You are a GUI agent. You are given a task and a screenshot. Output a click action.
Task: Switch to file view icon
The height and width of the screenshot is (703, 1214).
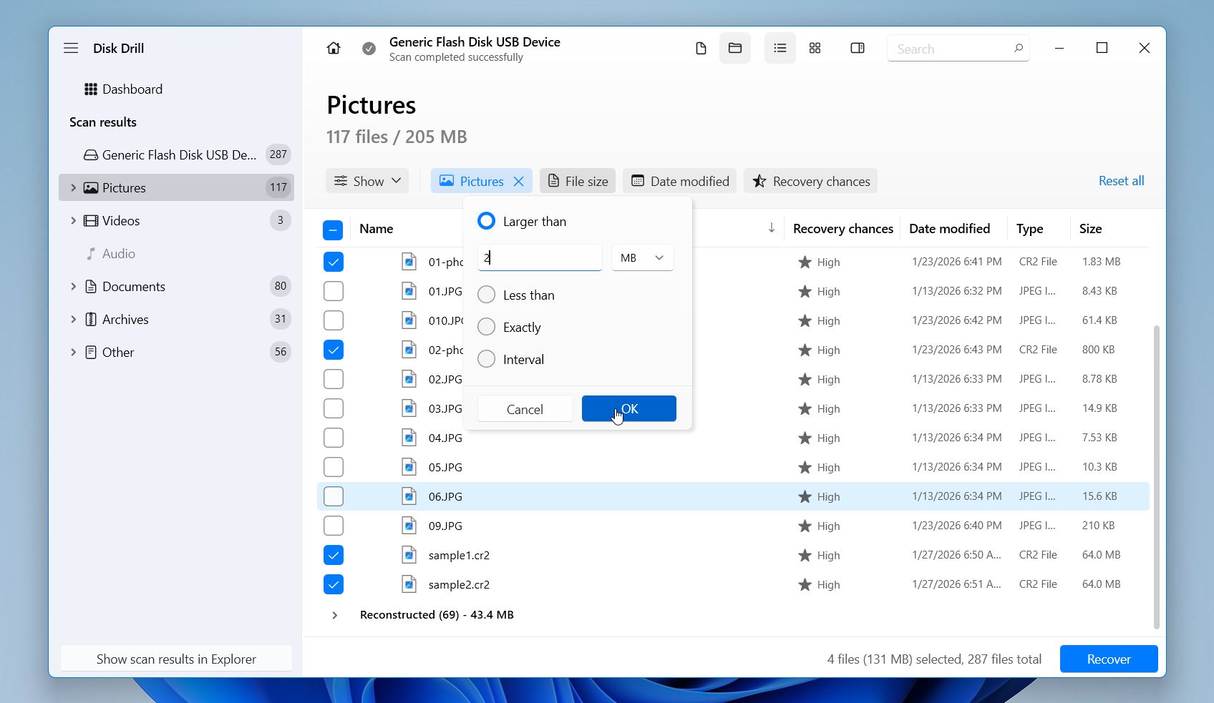(x=701, y=49)
